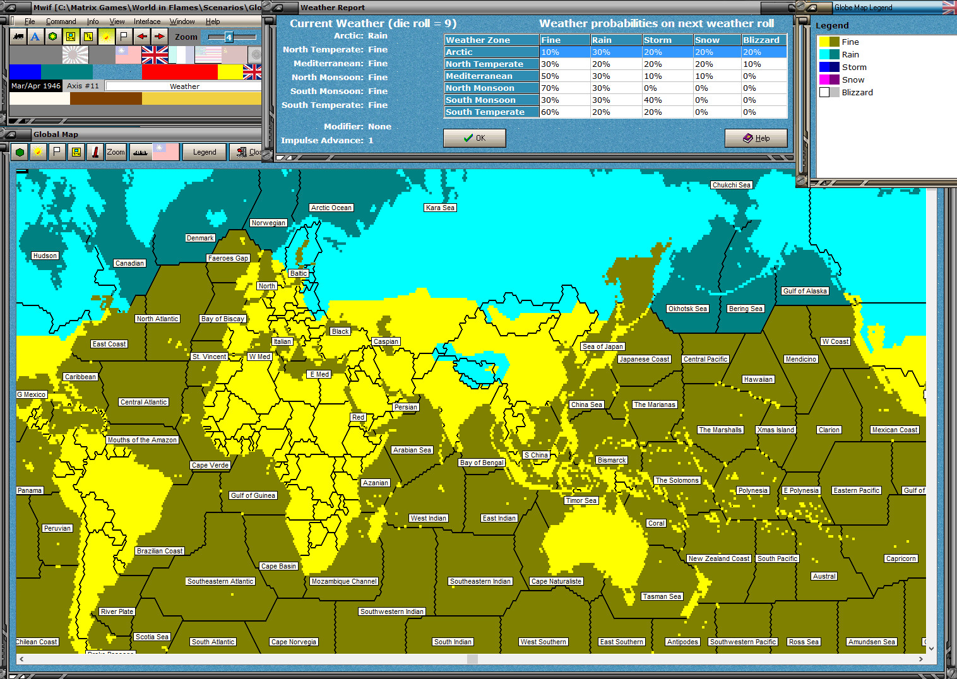Click the white flag icon in Global Map toolbar
Viewport: 957px width, 679px height.
(57, 152)
